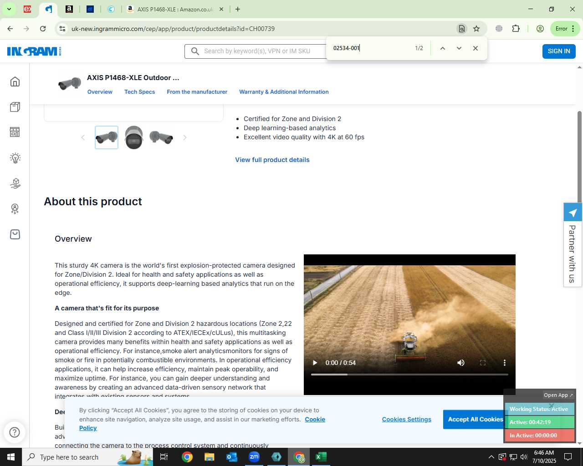
Task: Play the product video
Action: [315, 363]
